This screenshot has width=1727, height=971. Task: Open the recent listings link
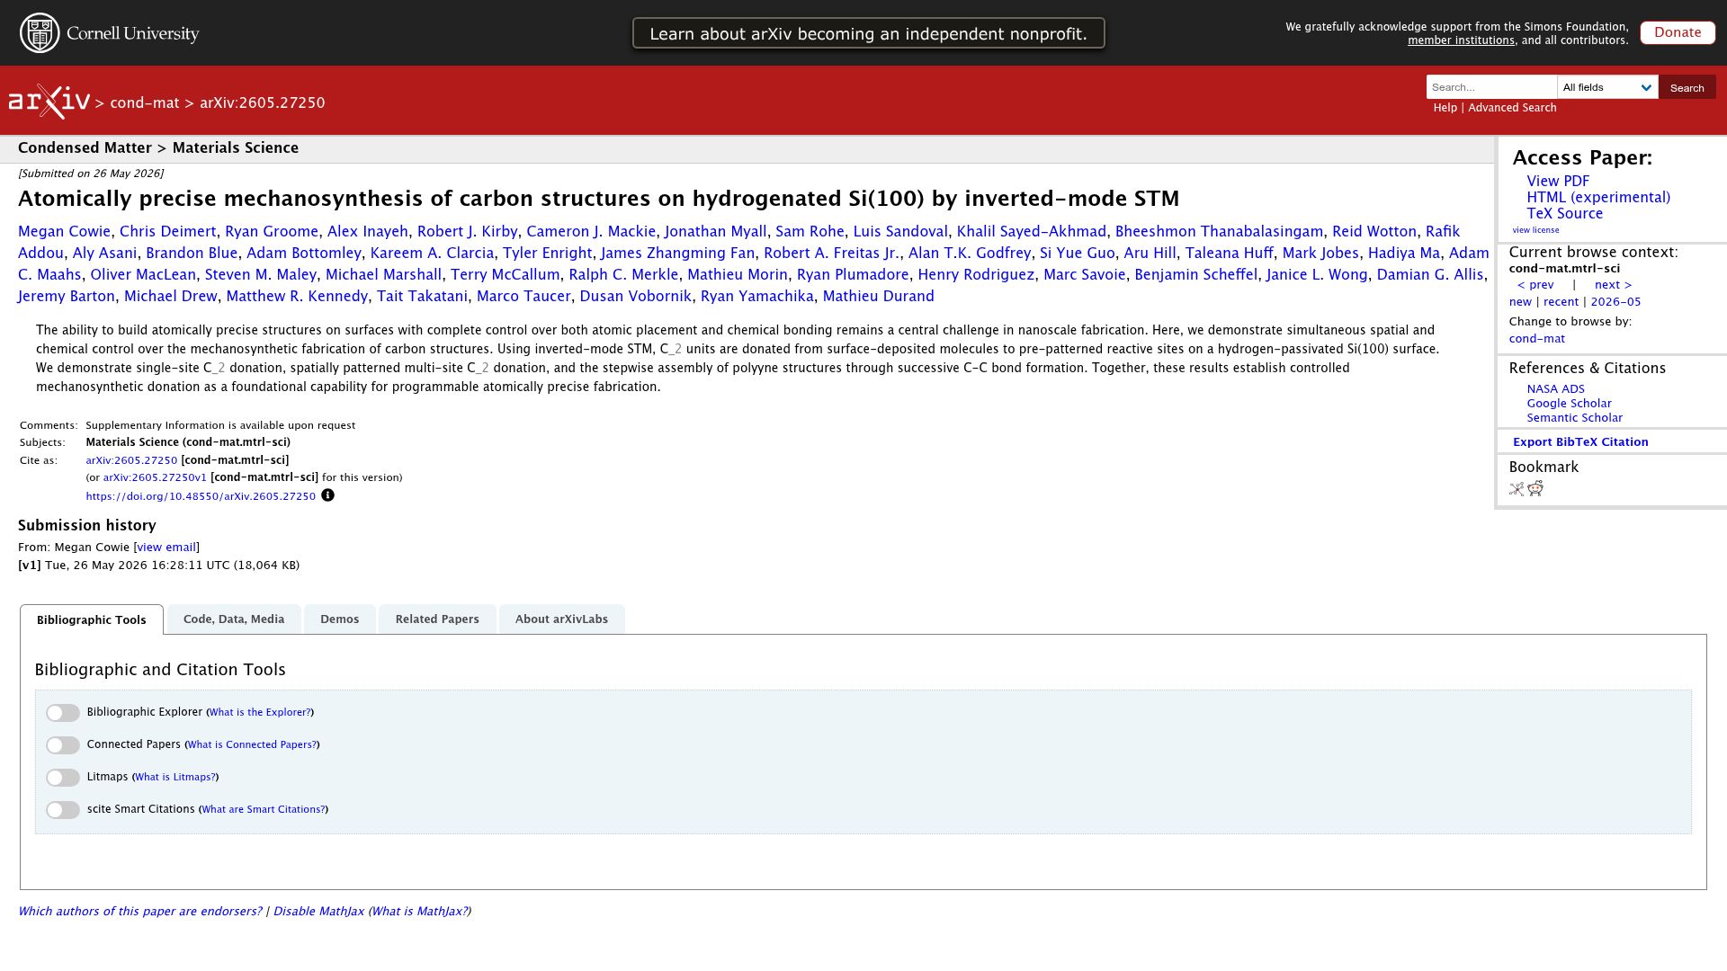pyautogui.click(x=1561, y=302)
